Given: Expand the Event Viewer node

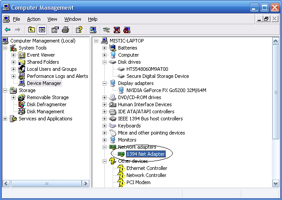Looking at the screenshot, I should pyautogui.click(x=14, y=55).
